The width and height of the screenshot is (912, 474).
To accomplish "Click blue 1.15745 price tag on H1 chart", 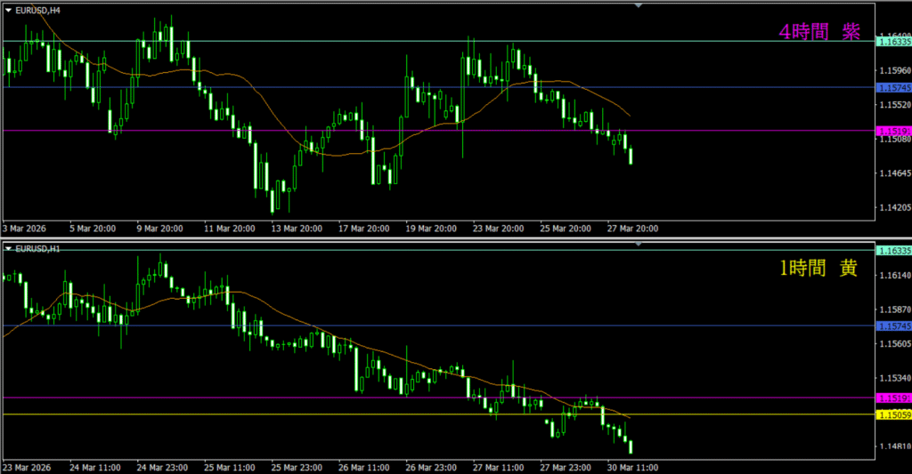I will (893, 325).
